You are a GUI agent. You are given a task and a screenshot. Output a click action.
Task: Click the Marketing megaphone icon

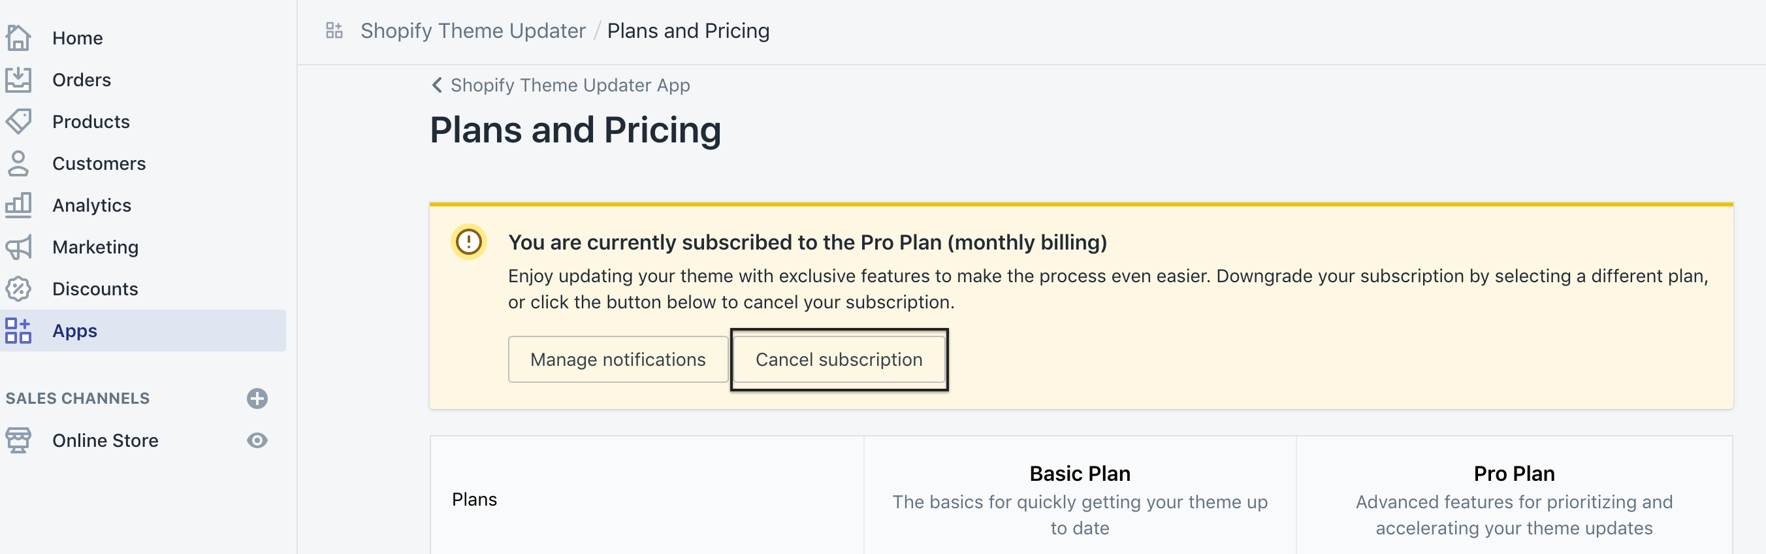click(18, 247)
